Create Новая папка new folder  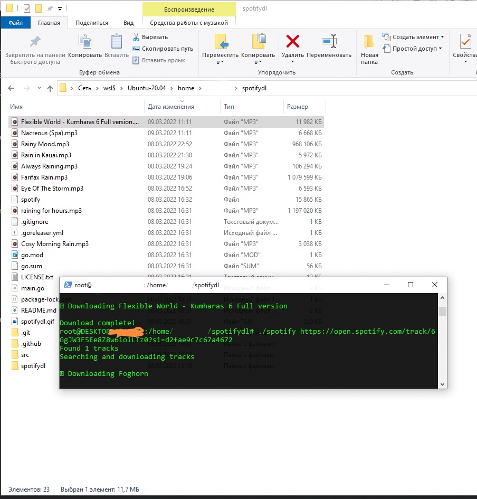[x=369, y=49]
